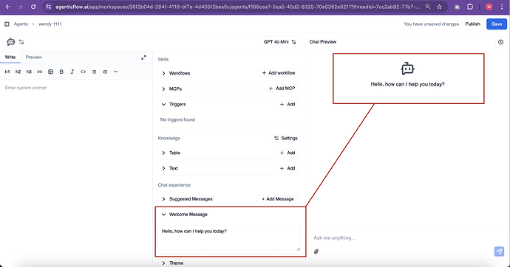Open the Chrome profile avatar
The width and height of the screenshot is (510, 267).
(x=489, y=7)
